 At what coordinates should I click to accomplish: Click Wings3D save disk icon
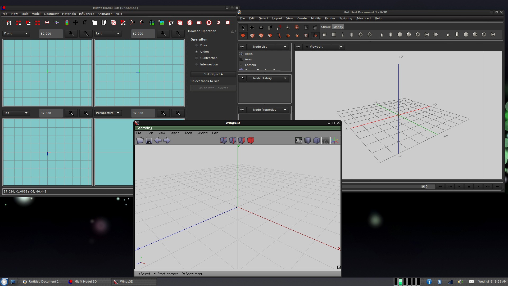point(149,140)
